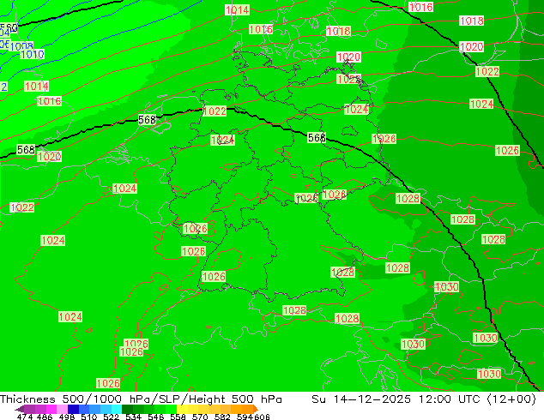Viewport: 544px width, 420px height.
Task: Click the 570 legend value
Action: pos(200,417)
